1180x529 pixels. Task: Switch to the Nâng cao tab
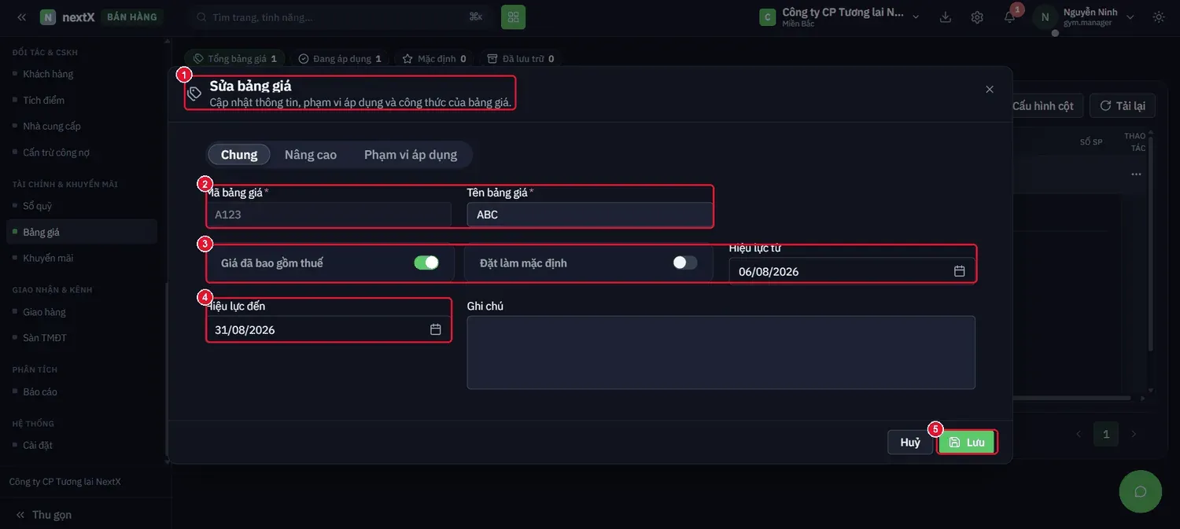[x=311, y=155]
